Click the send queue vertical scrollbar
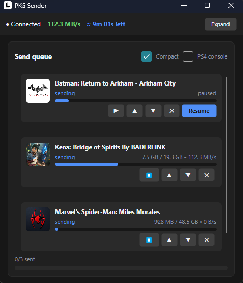This screenshot has width=243, height=283. pos(226,155)
